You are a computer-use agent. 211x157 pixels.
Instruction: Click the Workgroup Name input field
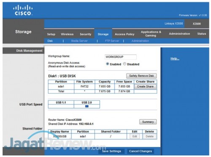click(121, 57)
